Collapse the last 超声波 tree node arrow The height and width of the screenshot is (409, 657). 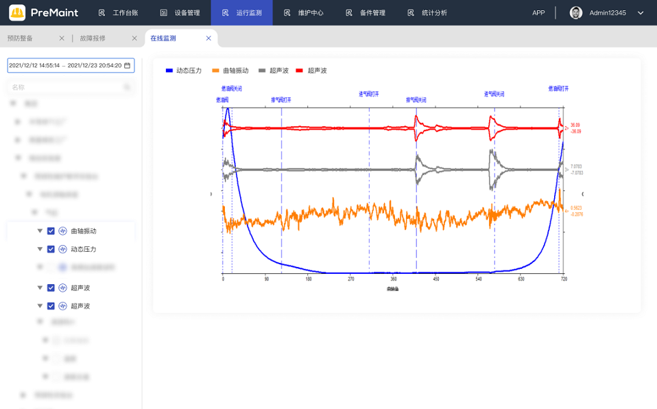click(40, 306)
